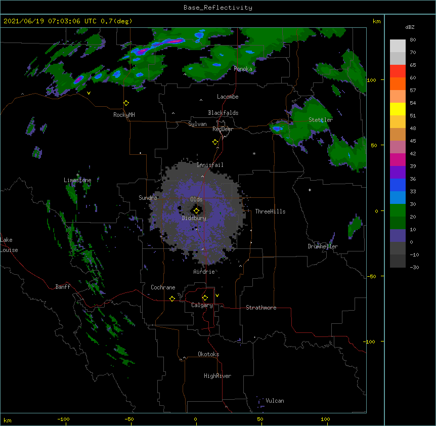Image resolution: width=436 pixels, height=426 pixels.
Task: Click the -50 tick on the right axis
Action: pyautogui.click(x=371, y=276)
